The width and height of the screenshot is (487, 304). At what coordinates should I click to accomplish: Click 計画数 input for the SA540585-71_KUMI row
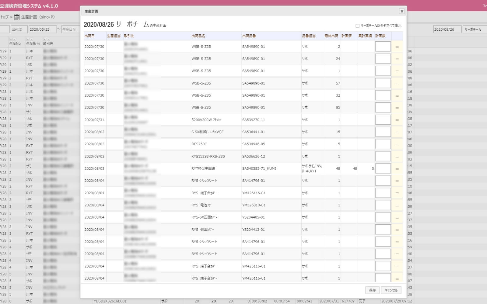click(x=383, y=168)
